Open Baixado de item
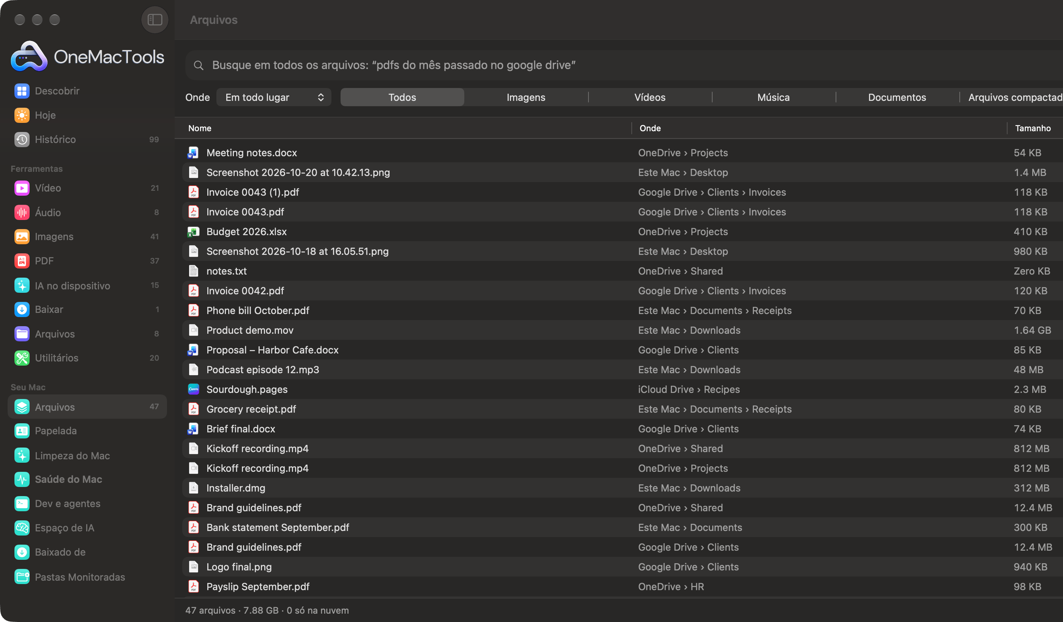The width and height of the screenshot is (1063, 622). (87, 552)
